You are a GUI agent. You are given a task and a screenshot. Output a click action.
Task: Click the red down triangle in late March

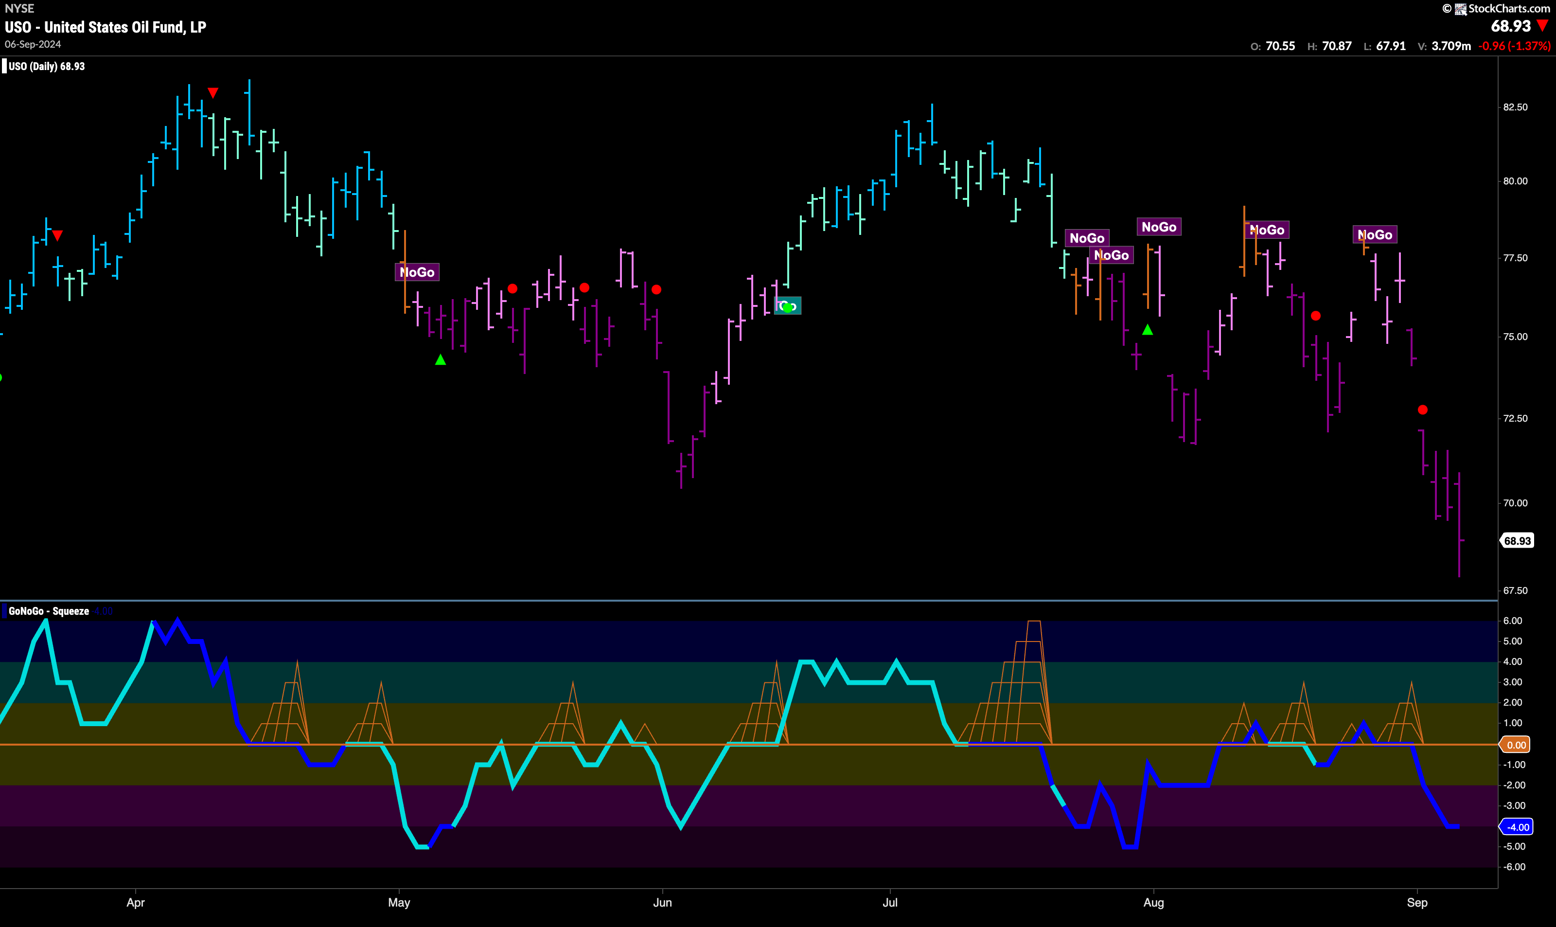pos(57,235)
